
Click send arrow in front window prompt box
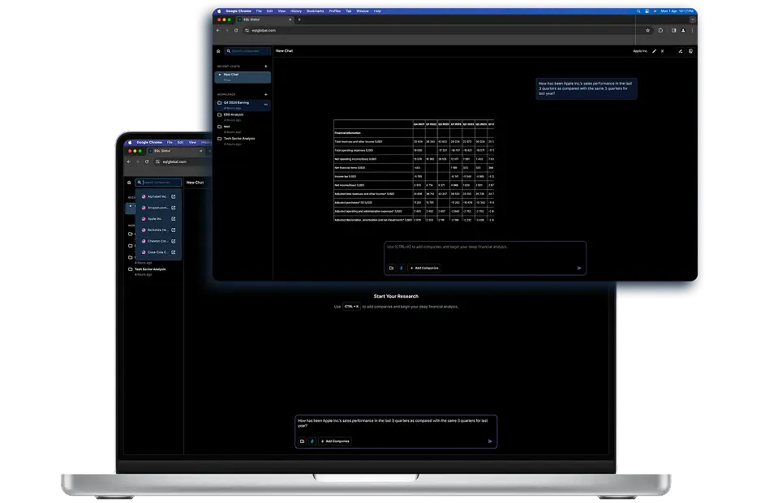579,268
